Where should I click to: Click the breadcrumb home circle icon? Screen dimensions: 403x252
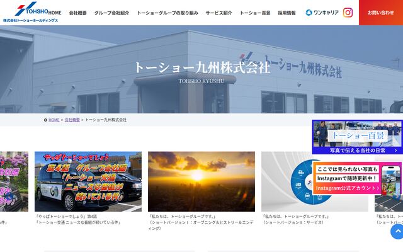click(x=45, y=120)
